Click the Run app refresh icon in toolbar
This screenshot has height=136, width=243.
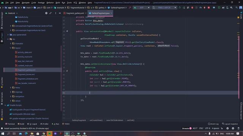(180, 8)
